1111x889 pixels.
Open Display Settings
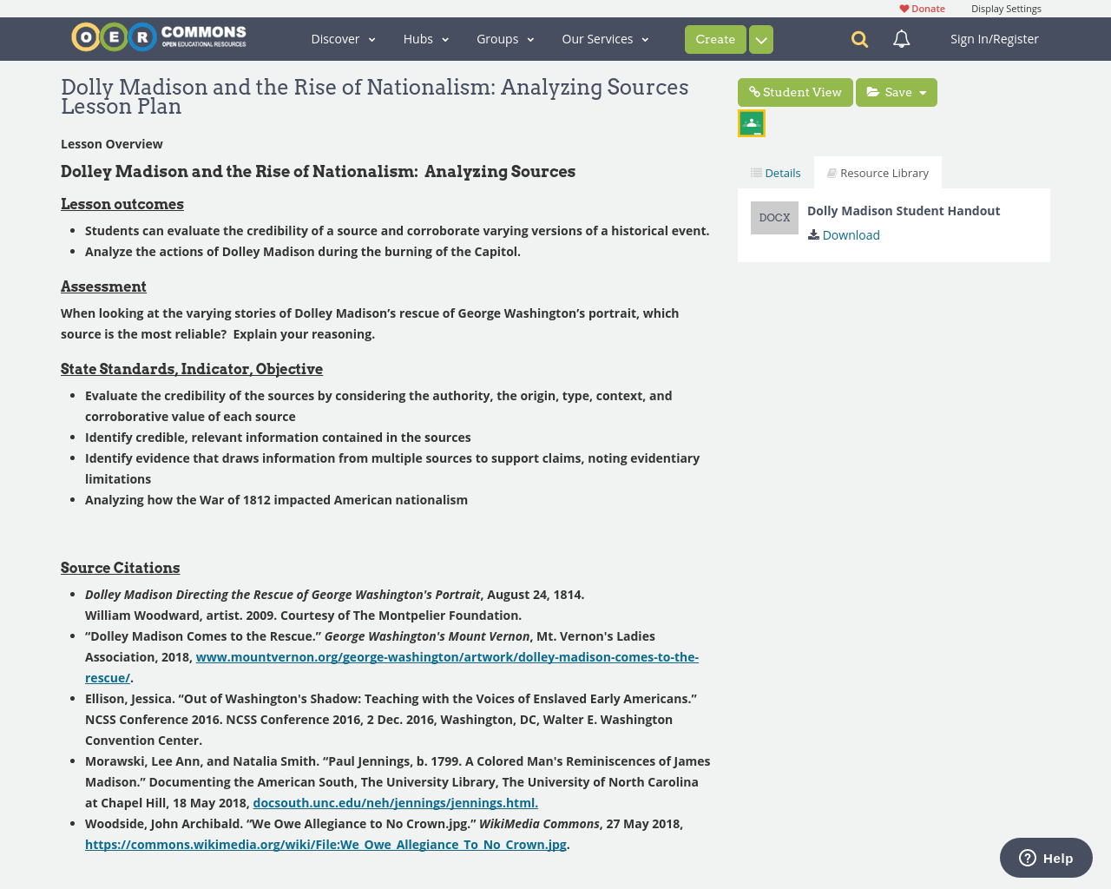pyautogui.click(x=1006, y=9)
